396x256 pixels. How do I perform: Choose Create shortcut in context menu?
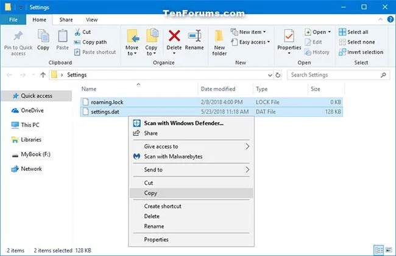point(191,206)
